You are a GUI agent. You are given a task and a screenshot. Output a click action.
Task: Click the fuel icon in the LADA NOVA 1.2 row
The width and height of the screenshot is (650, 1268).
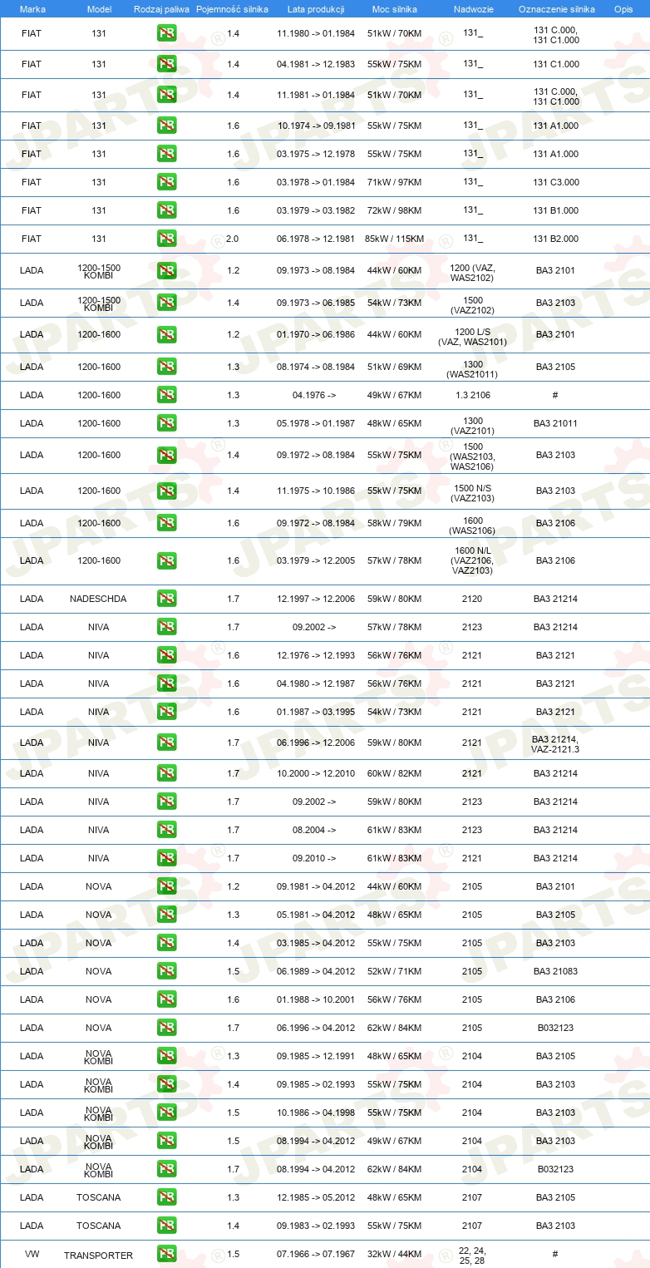[166, 886]
